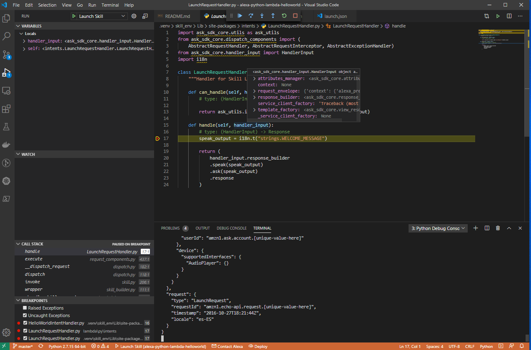Click Deploy in the status bar
This screenshot has width=531, height=350.
258,346
